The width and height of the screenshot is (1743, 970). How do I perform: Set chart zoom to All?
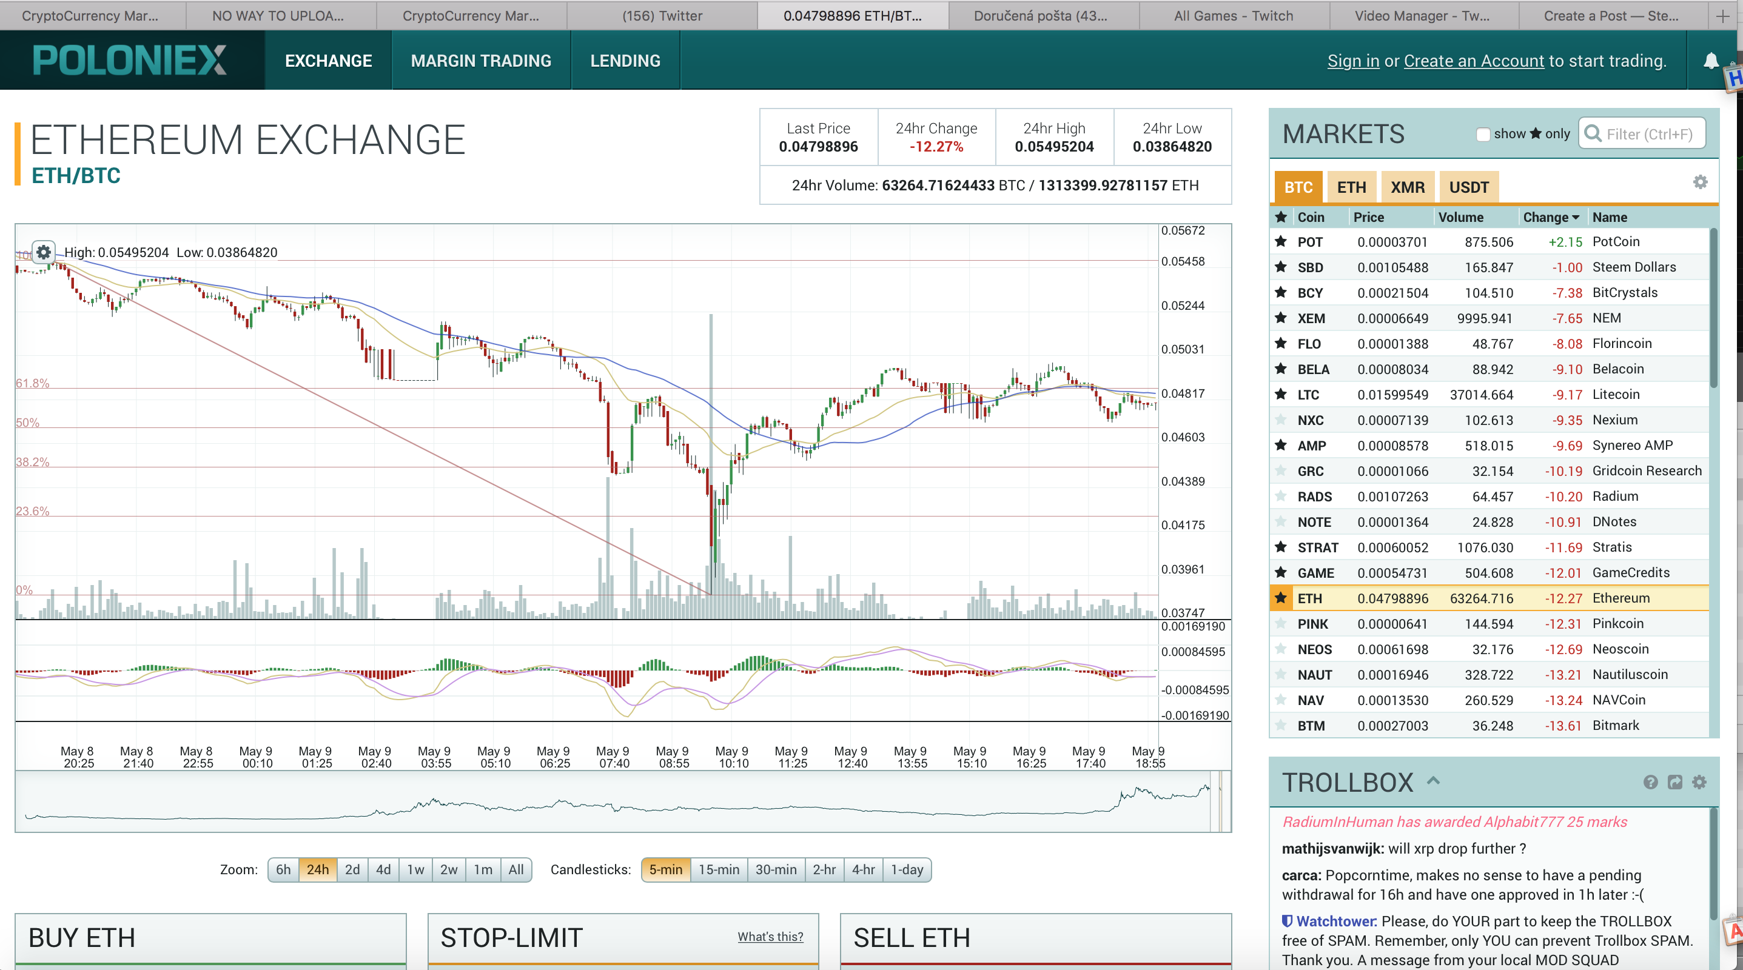tap(516, 869)
